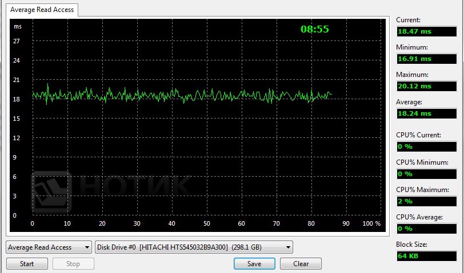Select the Current value 18.47 ms
Screen dimensions: 464x273
pyautogui.click(x=427, y=31)
